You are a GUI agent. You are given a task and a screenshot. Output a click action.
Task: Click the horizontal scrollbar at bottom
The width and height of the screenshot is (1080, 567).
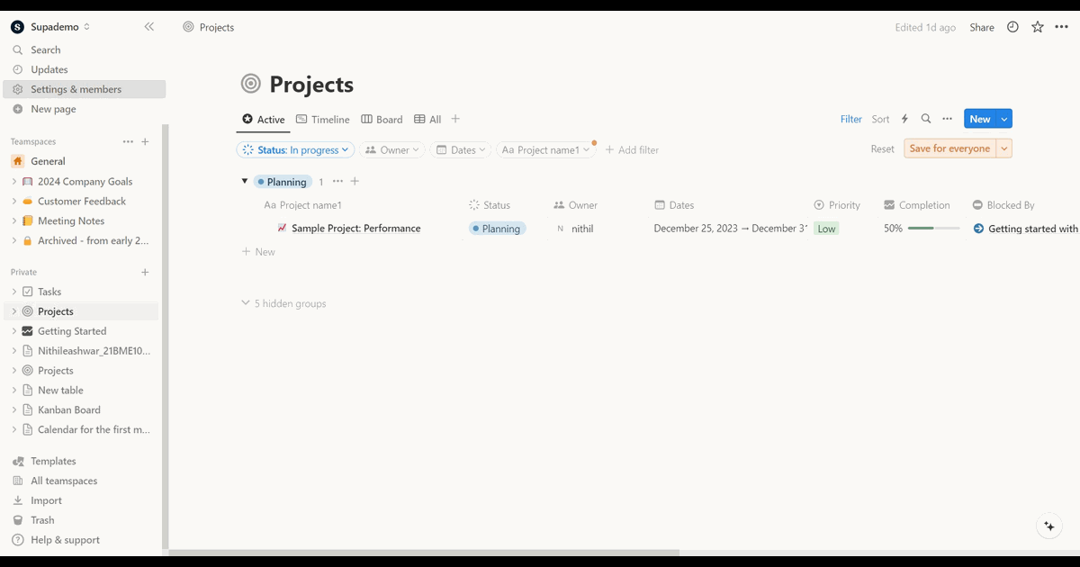[x=423, y=553]
